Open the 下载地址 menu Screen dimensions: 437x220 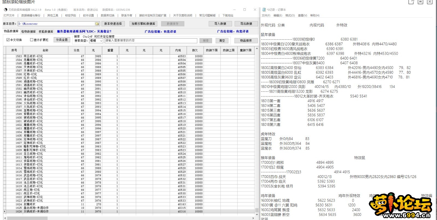tap(228, 16)
